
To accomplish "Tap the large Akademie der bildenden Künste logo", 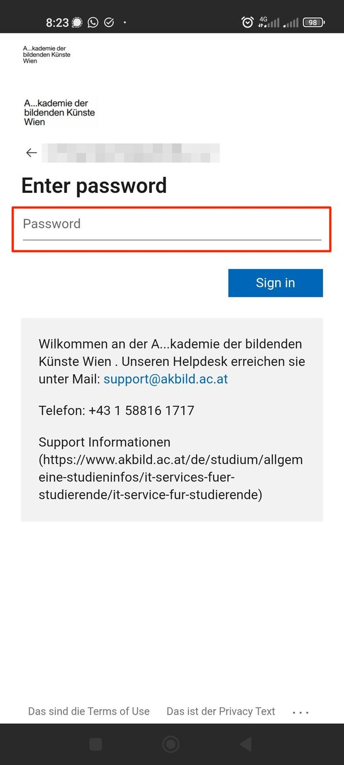I will tap(60, 112).
